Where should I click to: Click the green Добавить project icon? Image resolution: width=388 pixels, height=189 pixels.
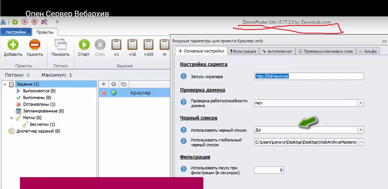(x=13, y=45)
